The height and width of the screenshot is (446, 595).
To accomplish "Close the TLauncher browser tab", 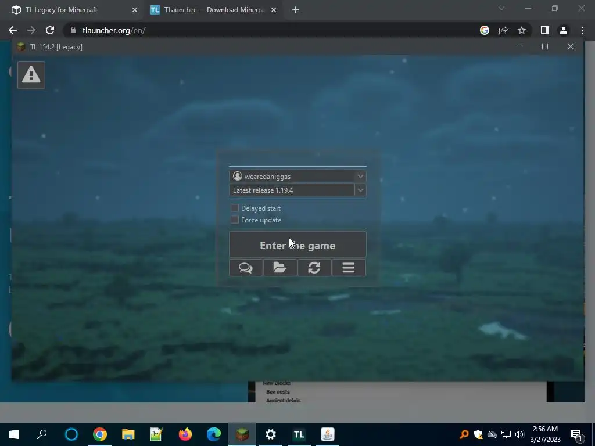I will [x=274, y=10].
